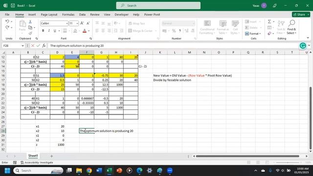Viewport: 313px width, 176px height.
Task: Open font color dropdown arrow
Action: tap(89, 31)
